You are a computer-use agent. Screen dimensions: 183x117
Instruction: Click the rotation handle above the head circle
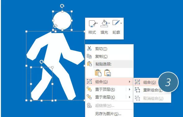[x=62, y=6]
